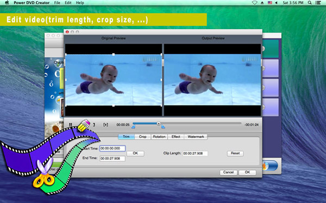Screen dimensions: 326x203
Task: Click the Output Preview video frame
Action: 212,80
